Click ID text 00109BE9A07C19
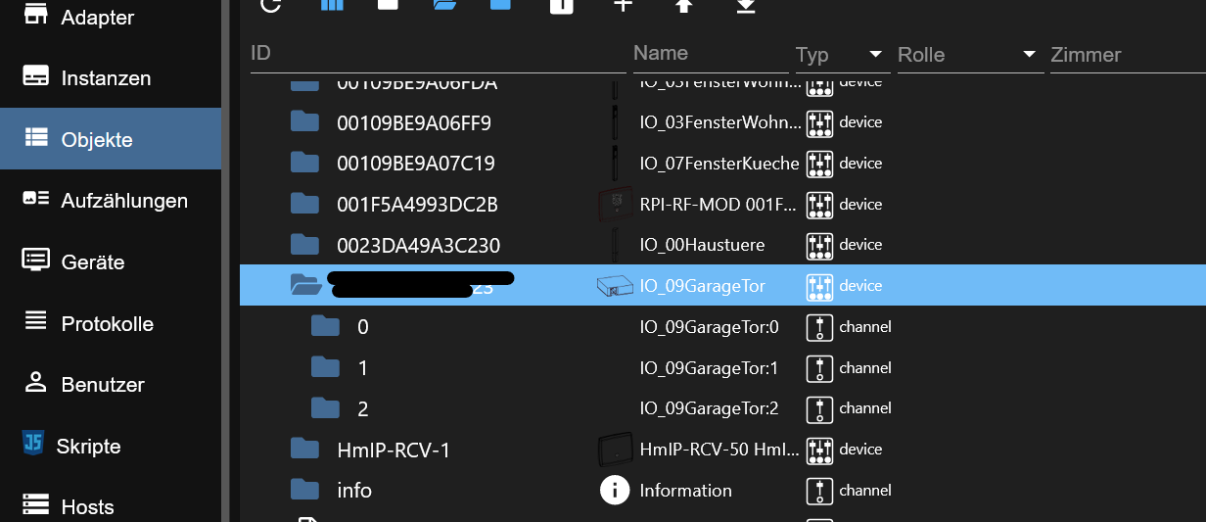 [416, 164]
